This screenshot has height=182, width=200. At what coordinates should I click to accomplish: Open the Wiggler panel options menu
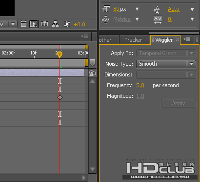(x=187, y=39)
